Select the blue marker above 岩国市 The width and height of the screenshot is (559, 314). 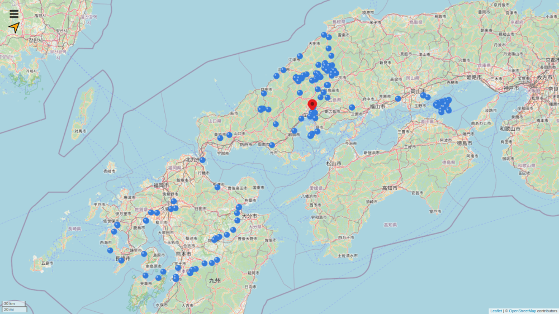coord(294,131)
